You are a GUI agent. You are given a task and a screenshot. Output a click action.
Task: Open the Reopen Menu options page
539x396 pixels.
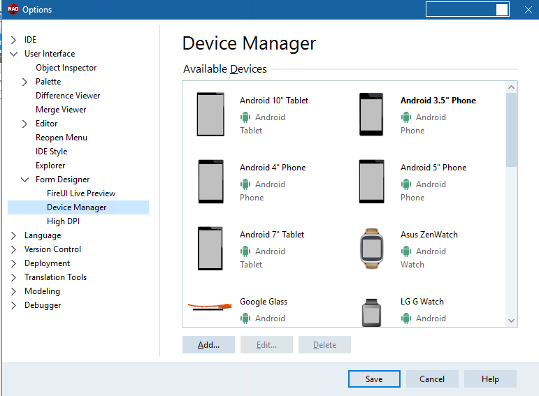[62, 138]
